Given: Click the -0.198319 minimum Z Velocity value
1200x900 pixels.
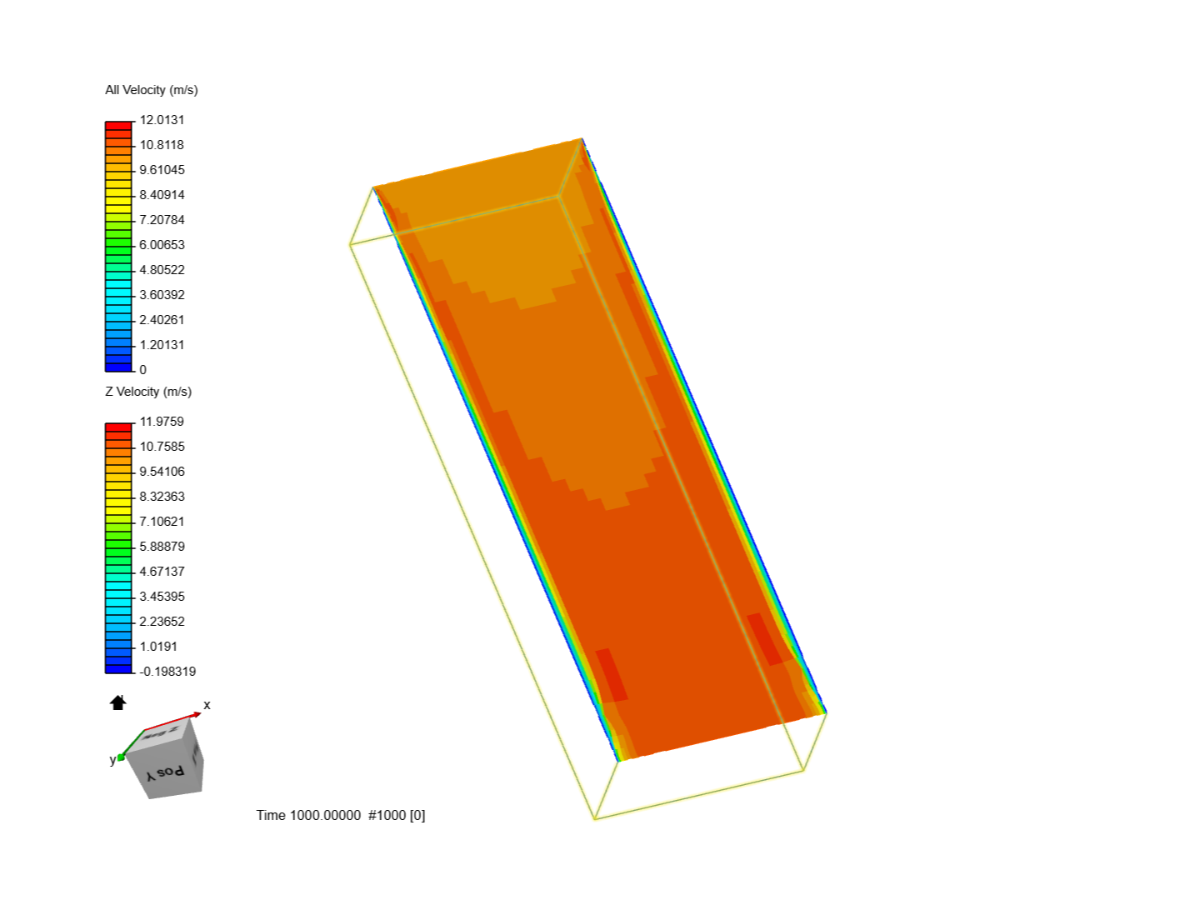Looking at the screenshot, I should pos(167,672).
